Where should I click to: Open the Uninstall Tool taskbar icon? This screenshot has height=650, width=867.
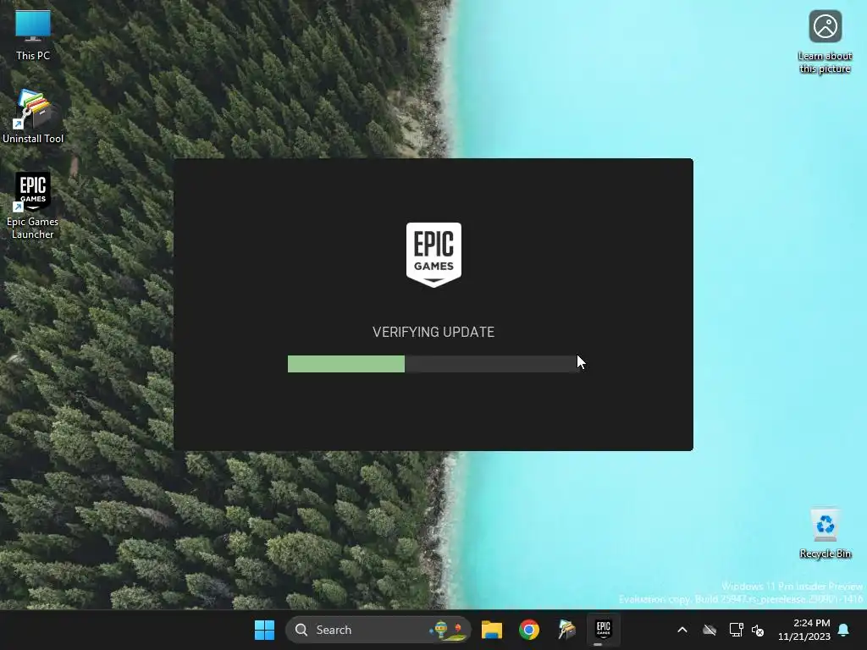[566, 630]
